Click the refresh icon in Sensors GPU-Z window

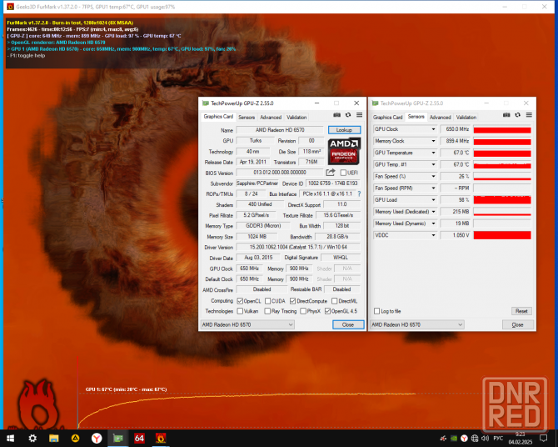518,115
